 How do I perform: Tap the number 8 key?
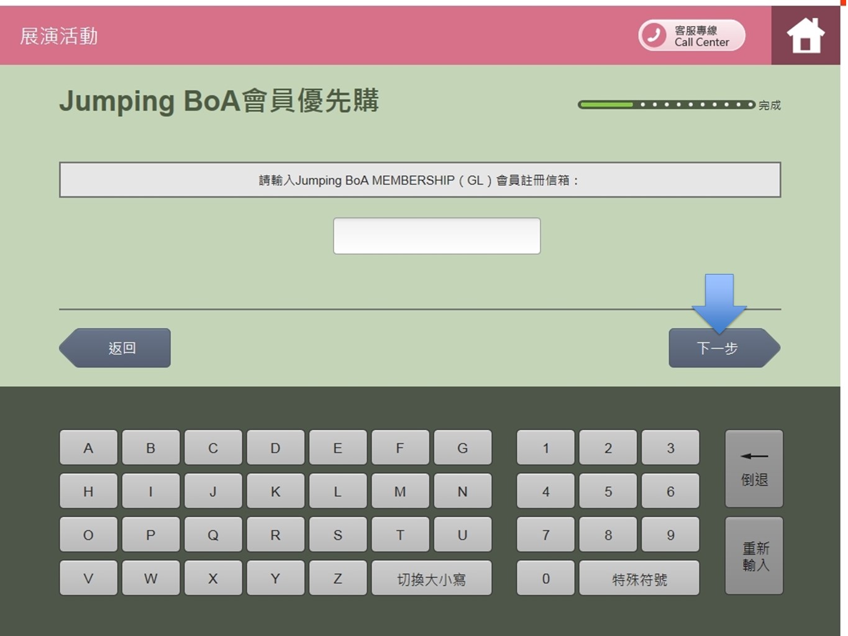coord(608,535)
